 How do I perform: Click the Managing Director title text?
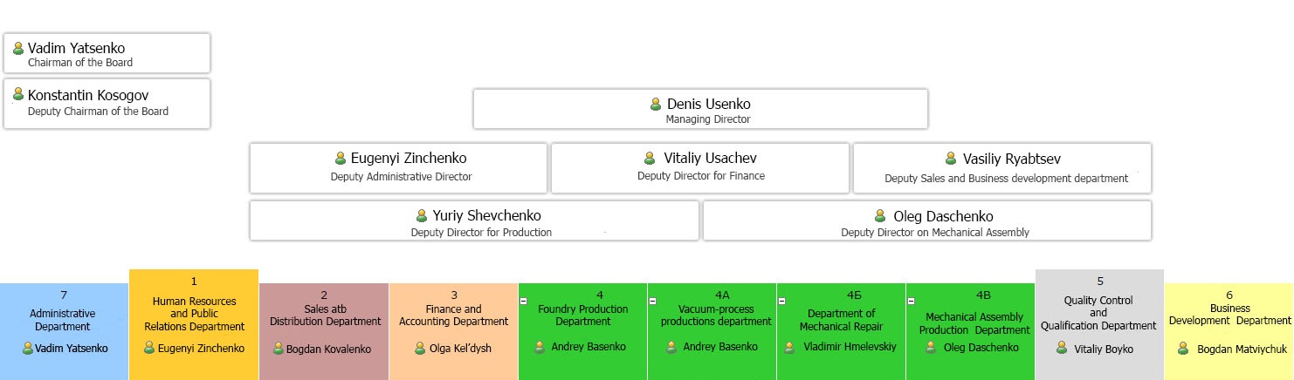click(x=707, y=119)
